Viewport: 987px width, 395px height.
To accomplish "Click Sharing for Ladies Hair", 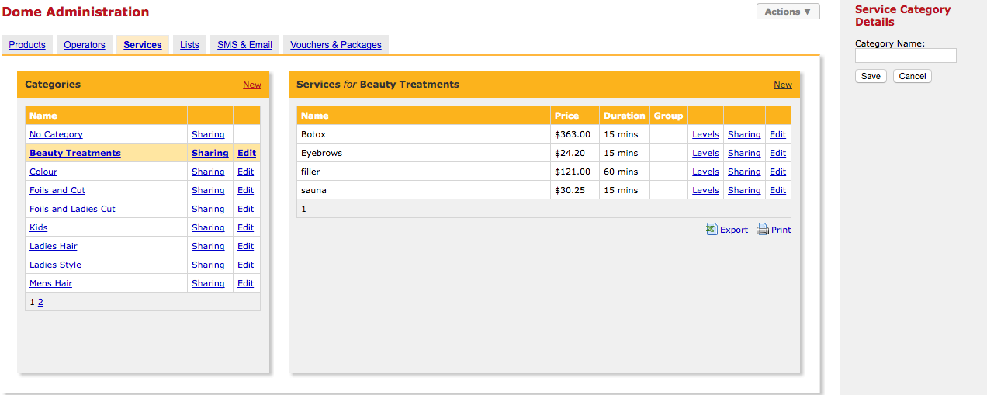I will click(x=208, y=246).
